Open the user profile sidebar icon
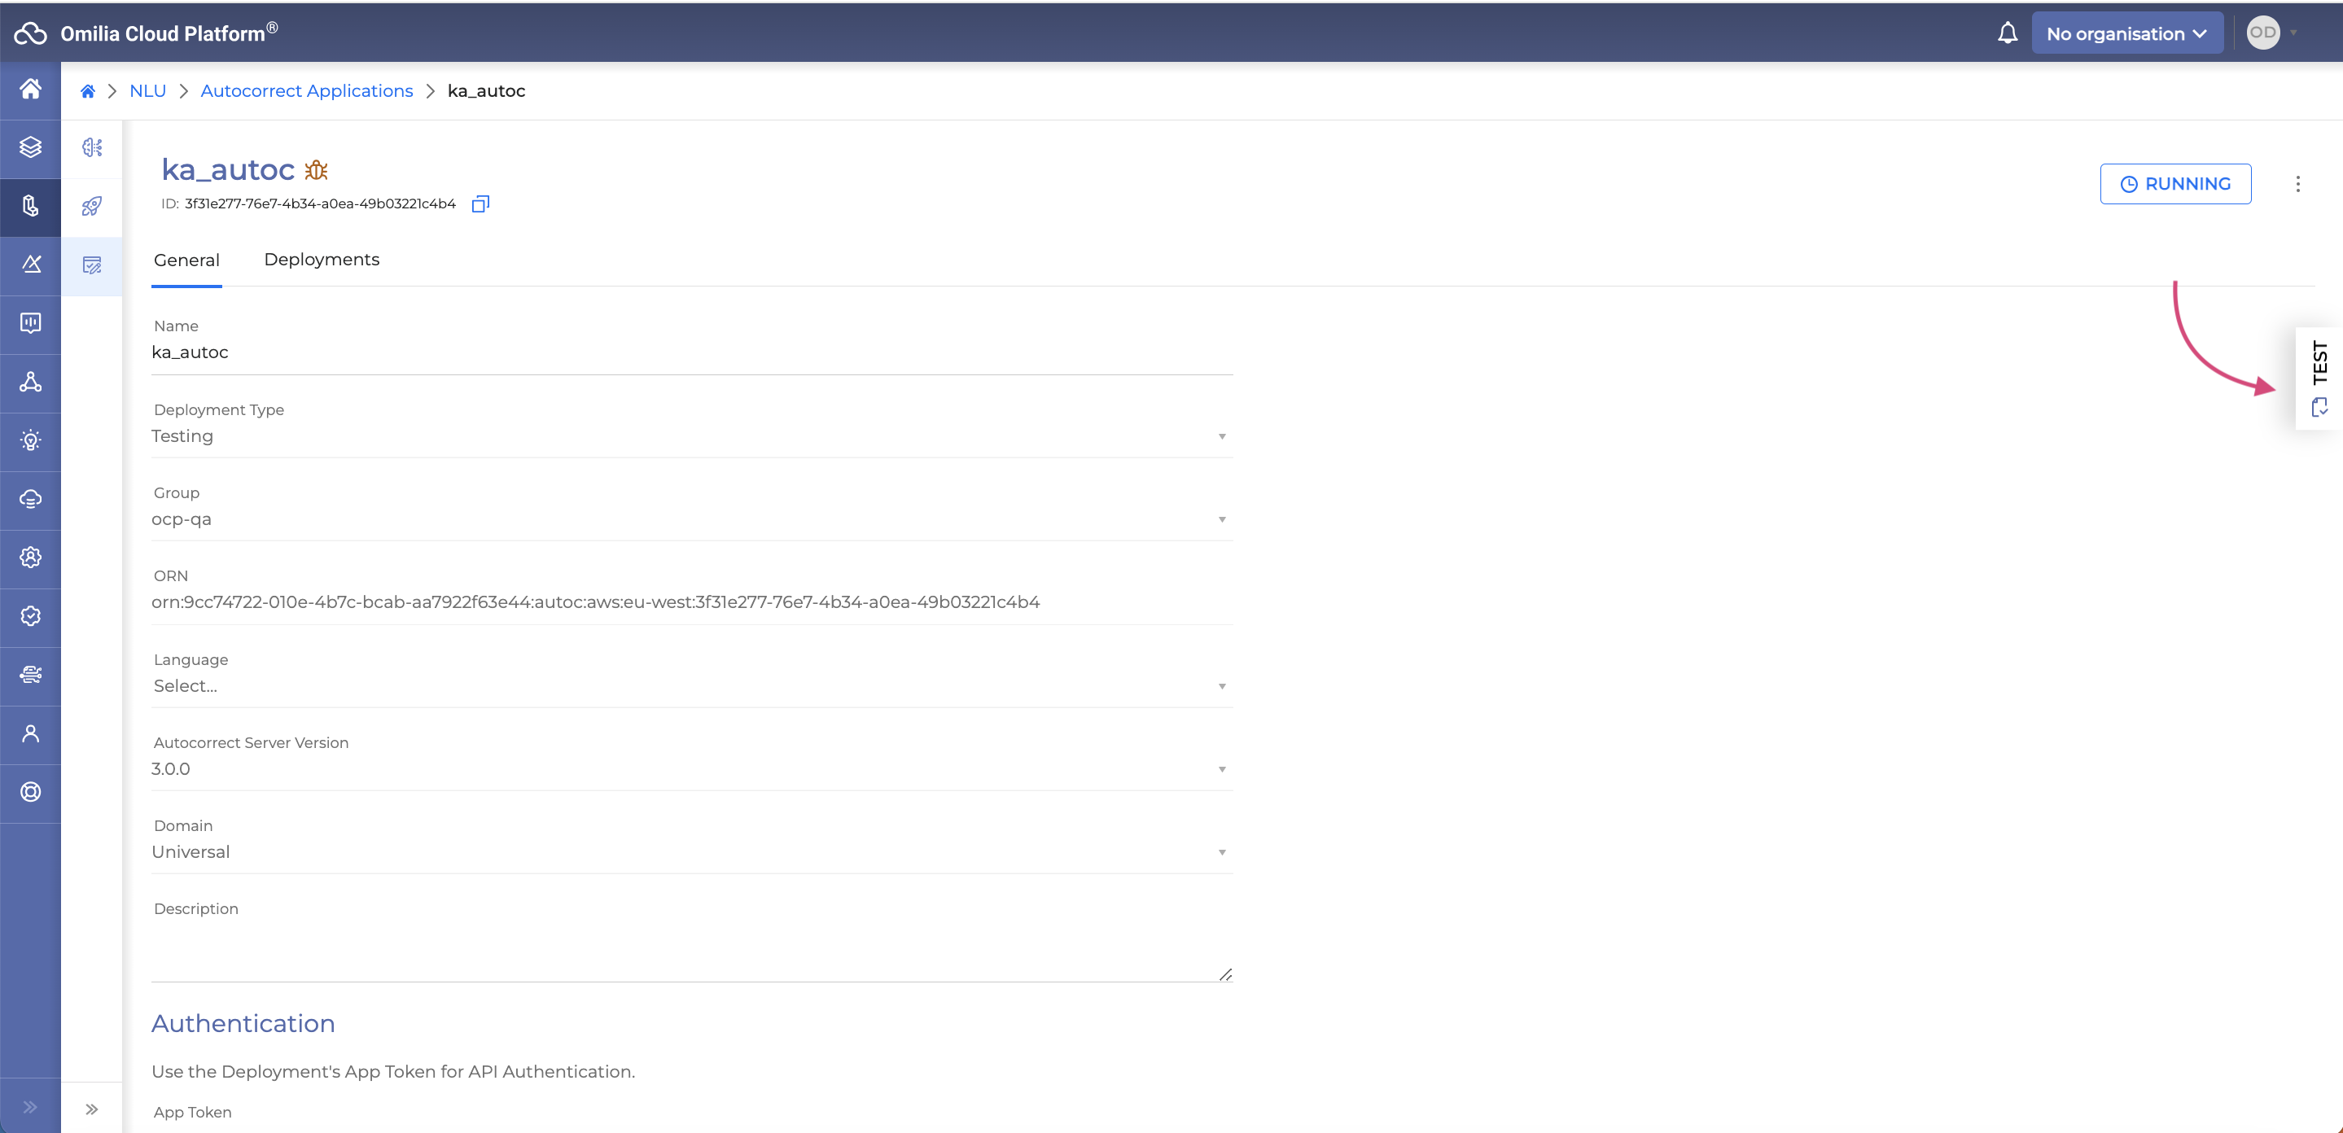 30,734
